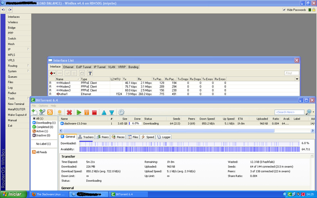Image resolution: width=317 pixels, height=198 pixels.
Task: Click the Stop torrent icon
Action: [94, 112]
